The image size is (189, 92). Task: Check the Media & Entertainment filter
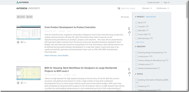pyautogui.click(x=136, y=68)
